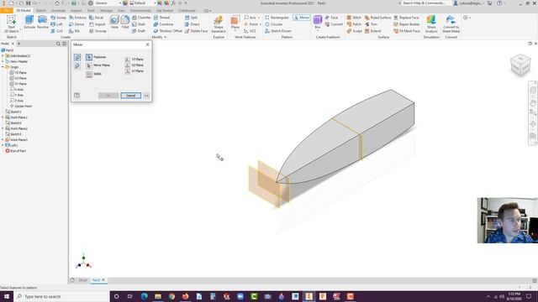The width and height of the screenshot is (538, 302).
Task: Switch to the Inspect ribbon tab
Action: pyautogui.click(x=76, y=11)
